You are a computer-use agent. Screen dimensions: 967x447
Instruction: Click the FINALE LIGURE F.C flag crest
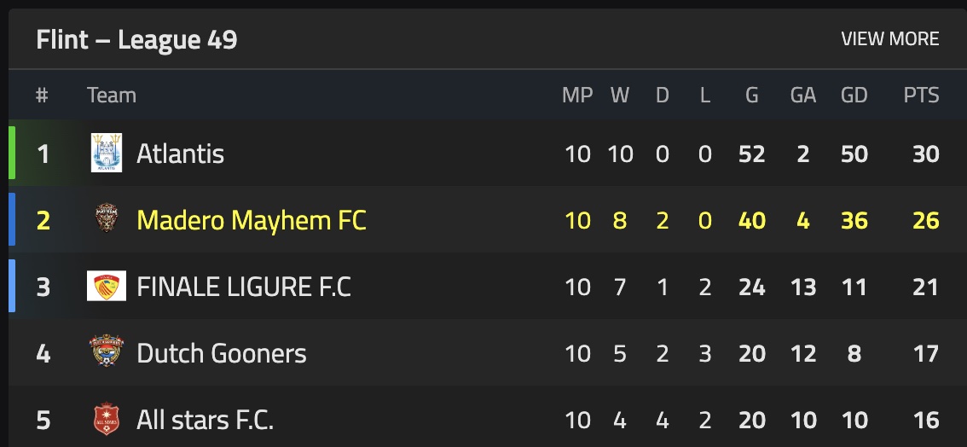(x=107, y=287)
